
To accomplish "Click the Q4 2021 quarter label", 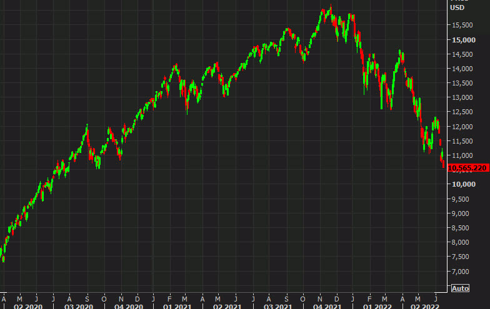I will click(x=327, y=306).
